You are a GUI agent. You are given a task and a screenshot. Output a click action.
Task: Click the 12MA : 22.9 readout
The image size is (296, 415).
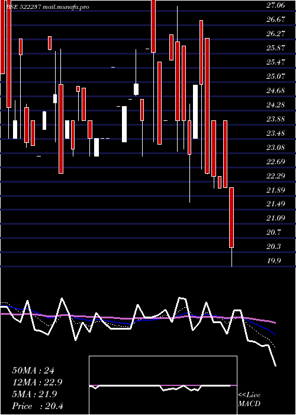(x=37, y=382)
